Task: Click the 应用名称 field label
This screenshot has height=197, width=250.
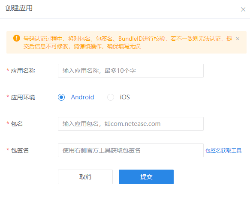Action: tap(23, 71)
